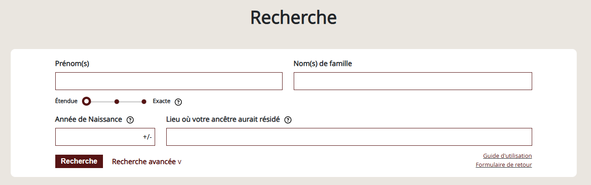Click the Exacte label text
591x185 pixels.
(161, 101)
